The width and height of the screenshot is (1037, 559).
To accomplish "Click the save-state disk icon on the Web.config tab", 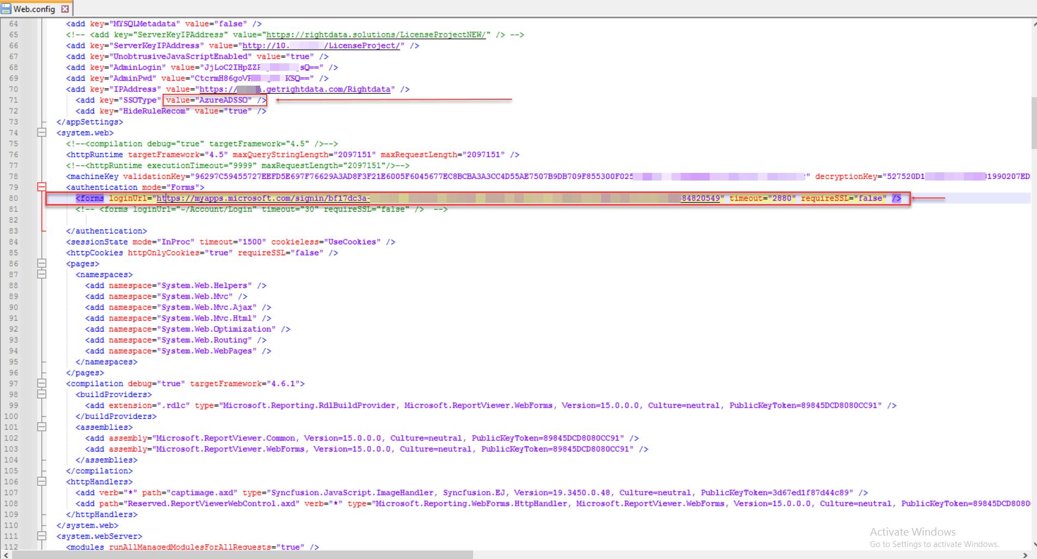I will click(6, 9).
